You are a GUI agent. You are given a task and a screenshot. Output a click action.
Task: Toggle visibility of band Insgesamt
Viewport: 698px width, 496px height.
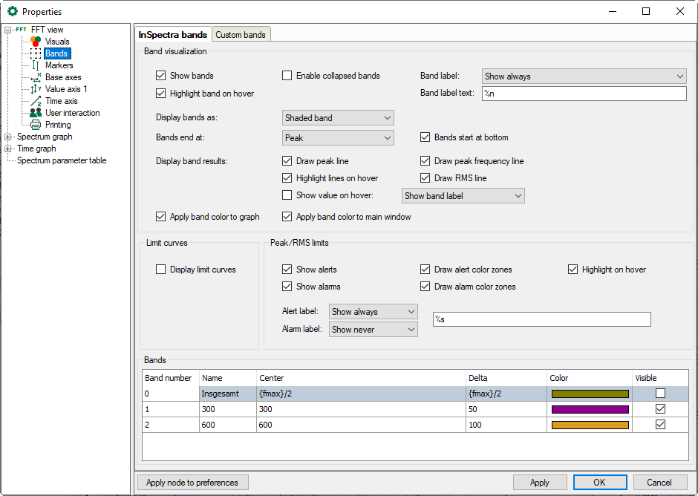click(x=660, y=394)
